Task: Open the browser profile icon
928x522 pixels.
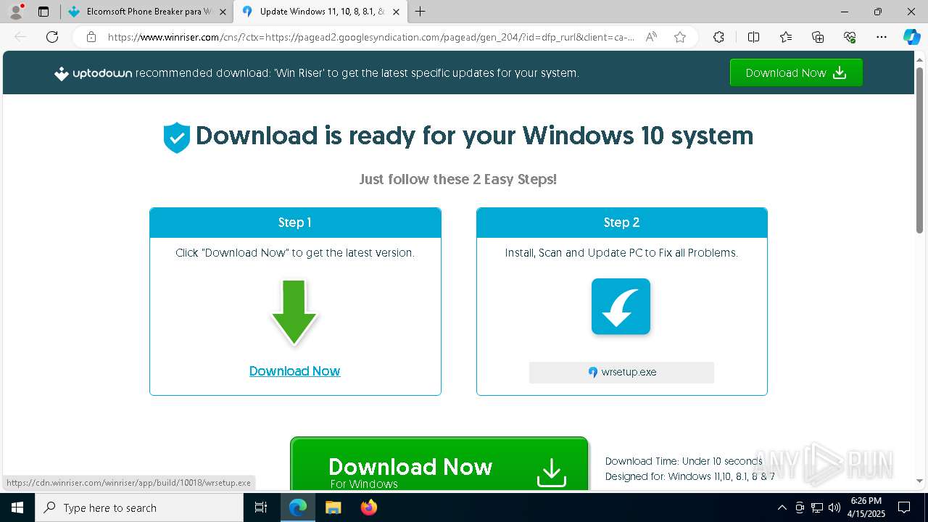Action: pos(15,12)
